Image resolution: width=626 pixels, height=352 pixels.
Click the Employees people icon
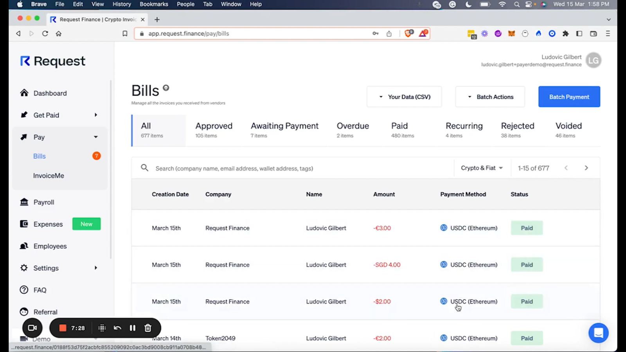(x=24, y=246)
